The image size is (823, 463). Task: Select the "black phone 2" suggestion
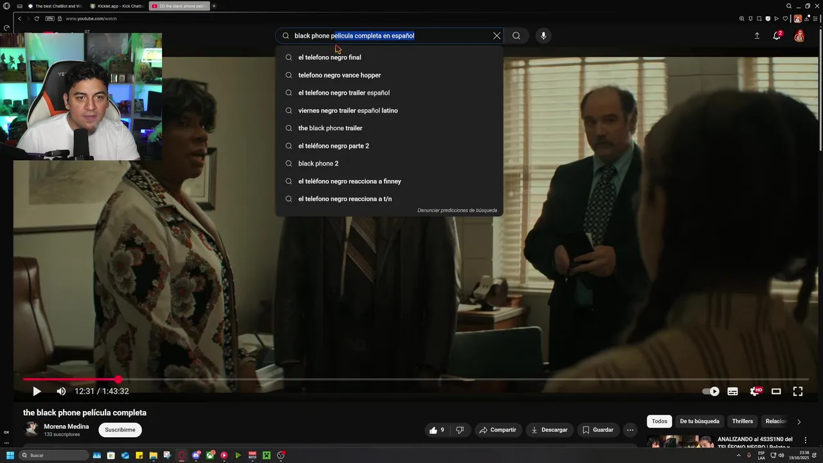pos(389,163)
